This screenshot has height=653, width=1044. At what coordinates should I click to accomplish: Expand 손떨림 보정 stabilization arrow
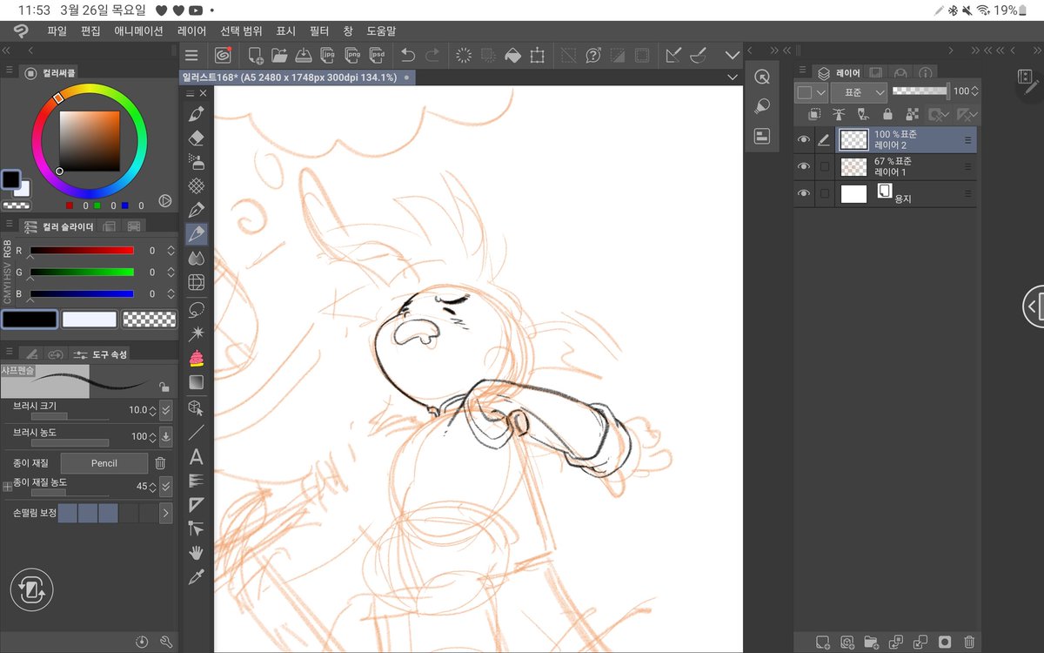click(166, 513)
